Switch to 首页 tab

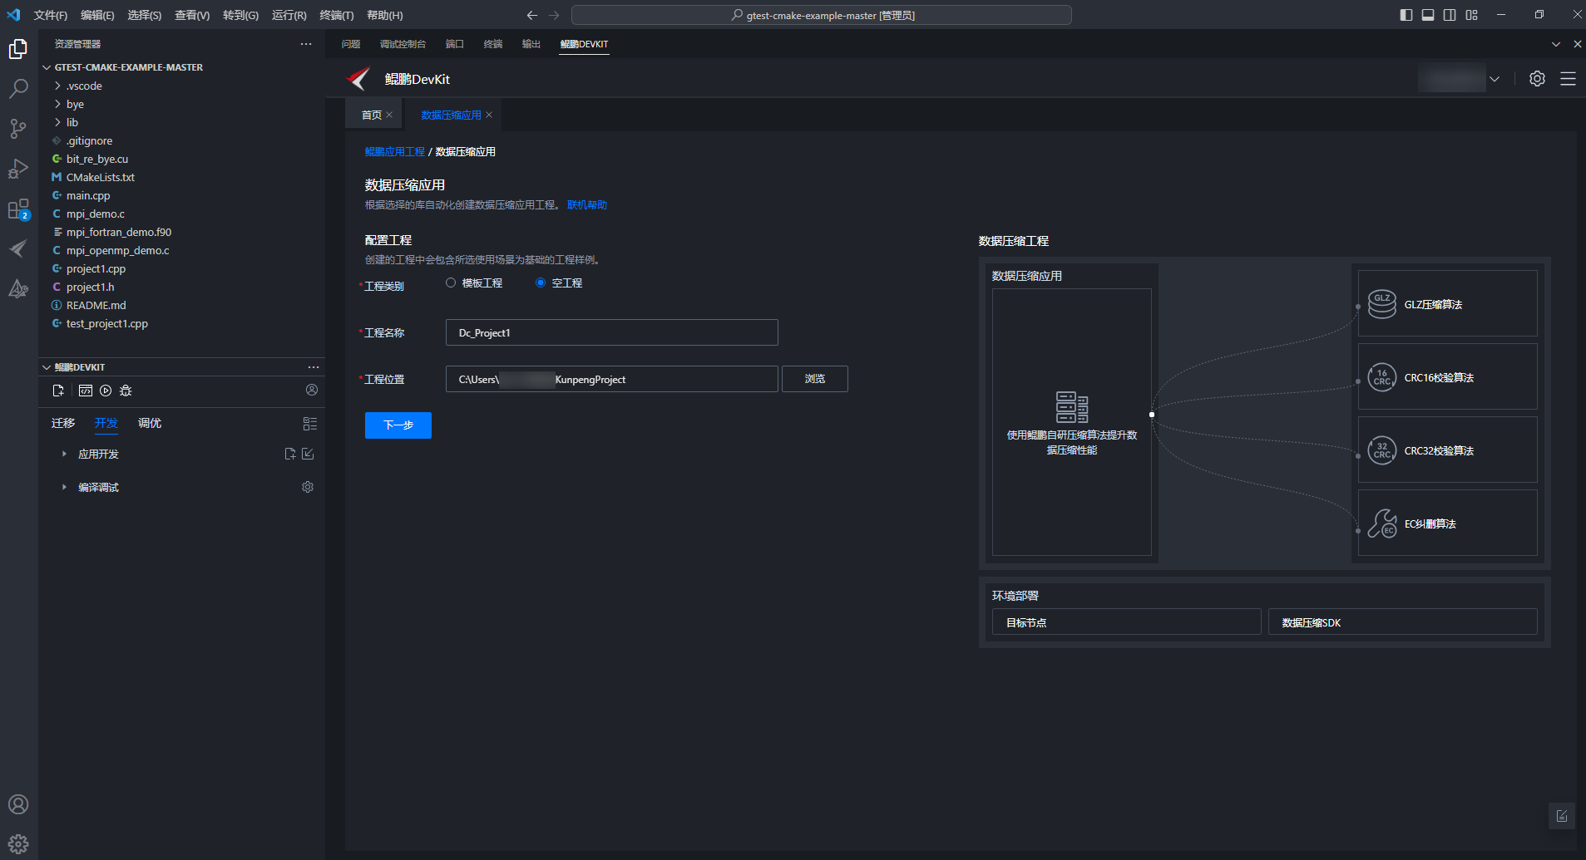pos(372,115)
